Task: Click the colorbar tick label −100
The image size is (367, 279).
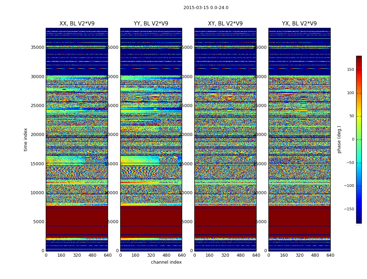Action: (349, 186)
